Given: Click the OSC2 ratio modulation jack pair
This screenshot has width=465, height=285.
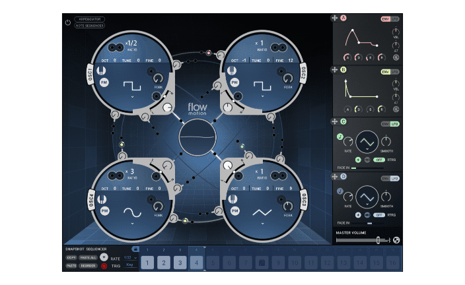Looking at the screenshot, I should click(279, 47).
